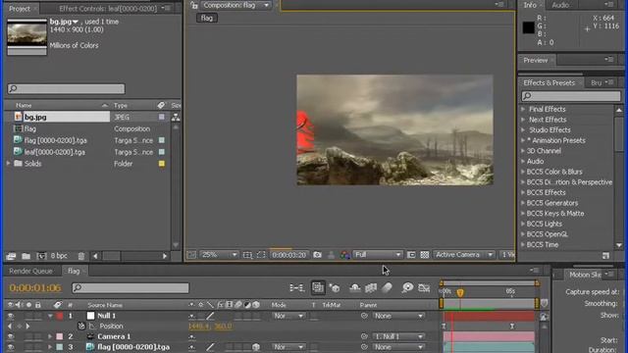Hide the Camera 1 layer using eye icon

pos(11,337)
